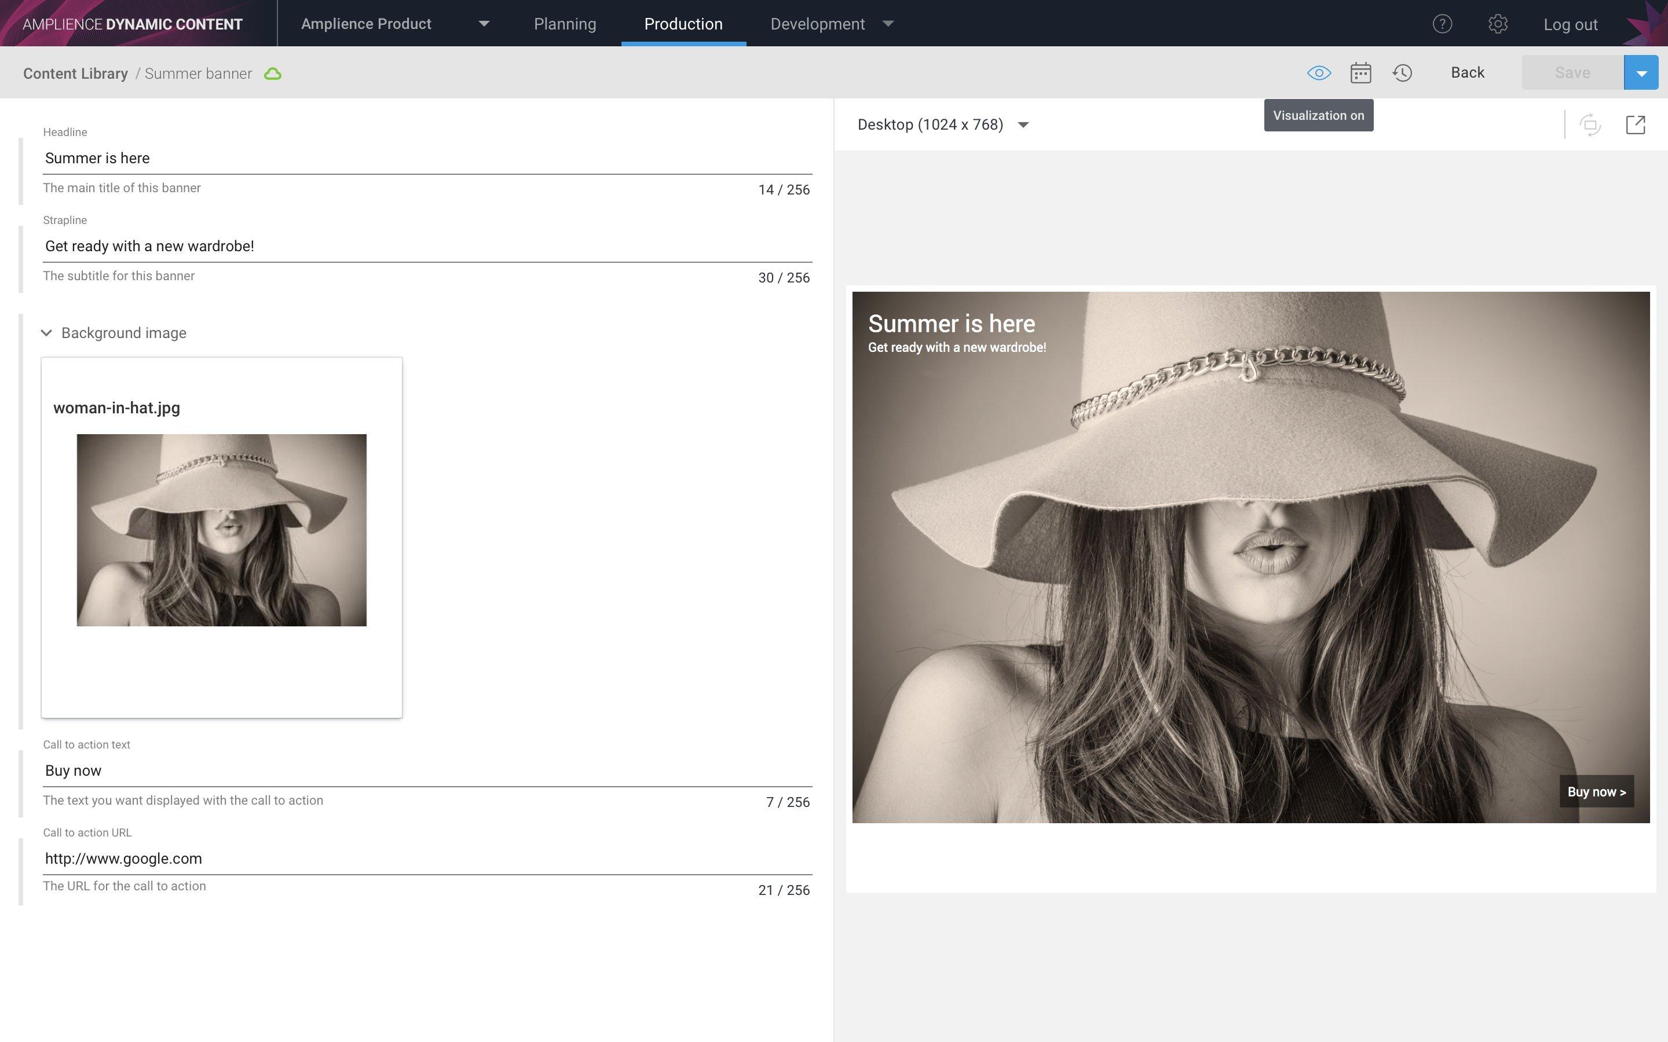Collapse the Background image section

coord(46,333)
